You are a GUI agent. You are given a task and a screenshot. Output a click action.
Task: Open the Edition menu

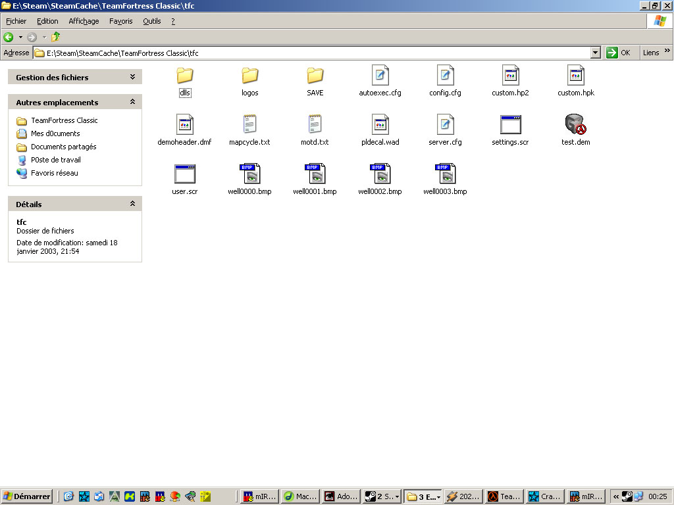[x=47, y=21]
